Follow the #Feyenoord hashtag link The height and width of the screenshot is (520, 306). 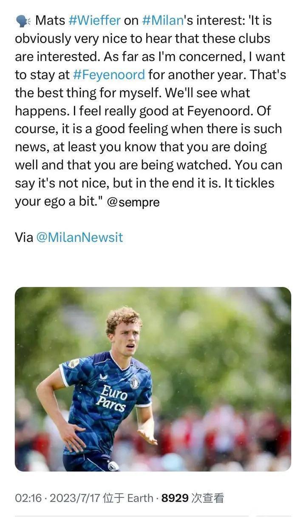click(x=109, y=75)
